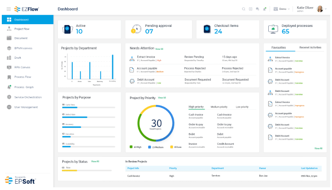Click the yellow 05 Low legend swatch
The image size is (332, 190).
tap(172, 147)
